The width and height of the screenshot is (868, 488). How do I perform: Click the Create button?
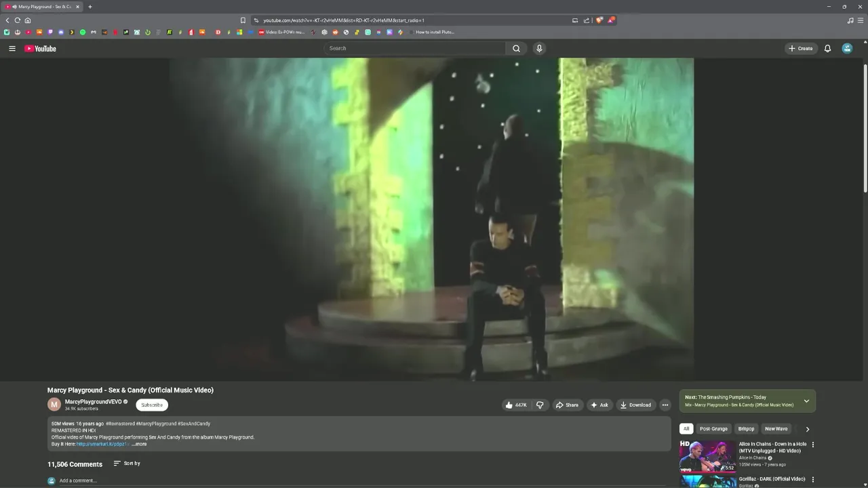pyautogui.click(x=801, y=48)
